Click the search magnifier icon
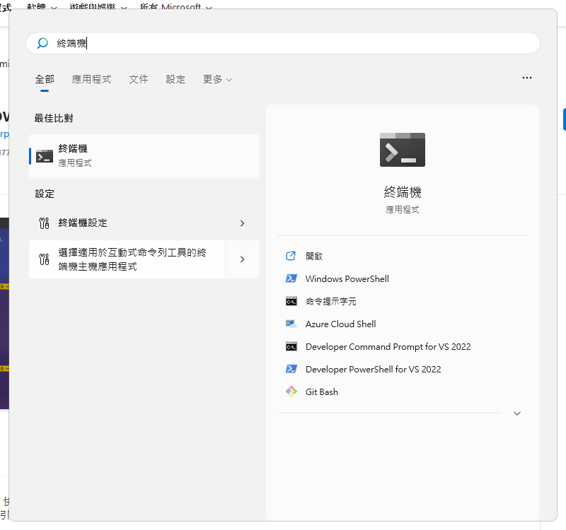Screen dimensions: 566x530 point(42,43)
